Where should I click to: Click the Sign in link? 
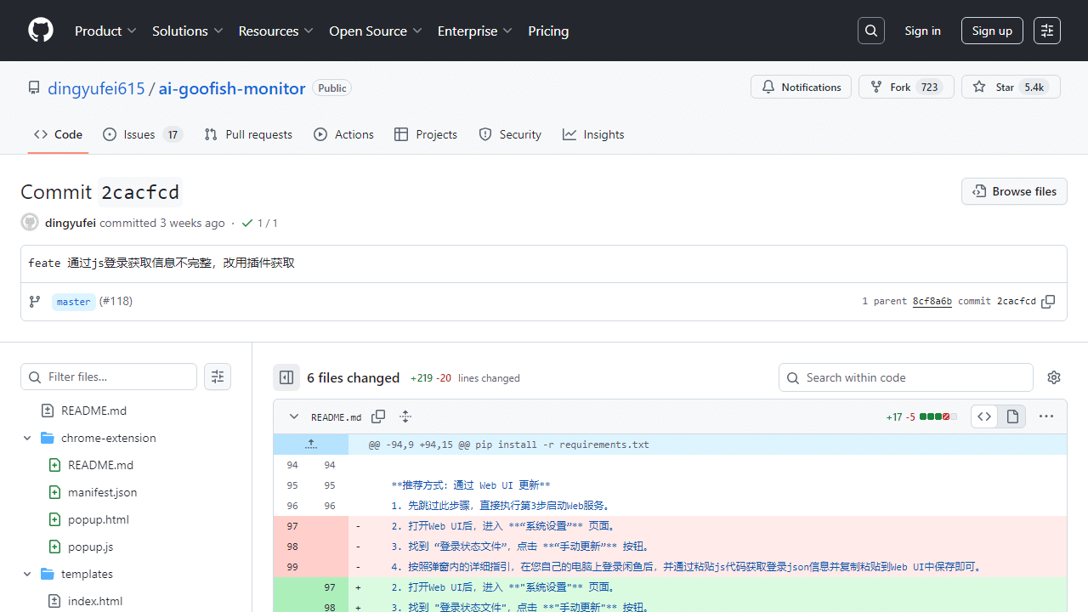[x=922, y=31]
